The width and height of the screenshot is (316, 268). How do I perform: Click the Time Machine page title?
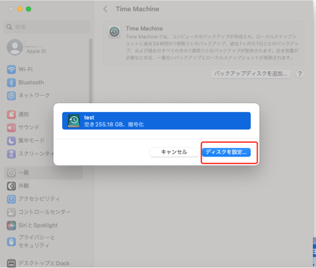[137, 9]
